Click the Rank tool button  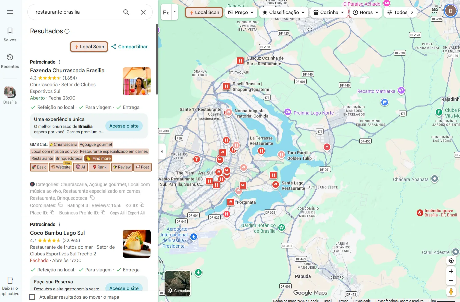coord(100,167)
